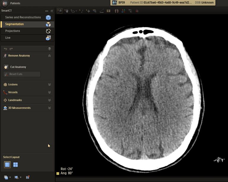Click the undo arrow

tap(6, 49)
